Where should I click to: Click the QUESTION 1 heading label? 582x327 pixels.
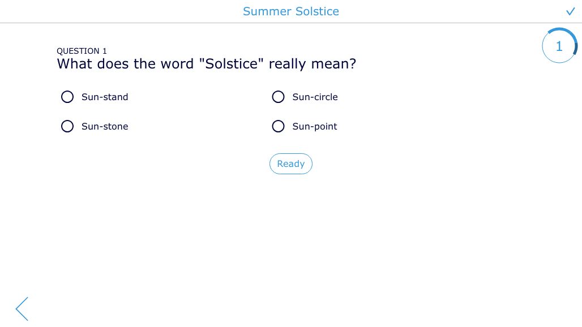pyautogui.click(x=82, y=51)
